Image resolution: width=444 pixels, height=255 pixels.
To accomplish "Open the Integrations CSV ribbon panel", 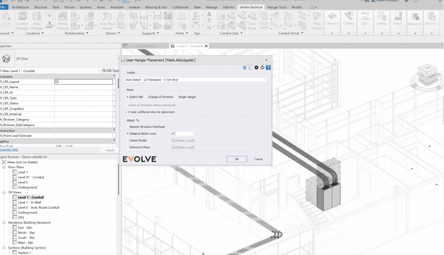I will (x=398, y=23).
